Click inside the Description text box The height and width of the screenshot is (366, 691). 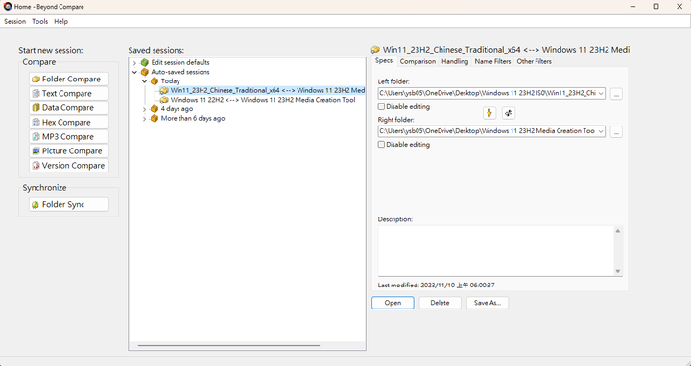coord(496,251)
